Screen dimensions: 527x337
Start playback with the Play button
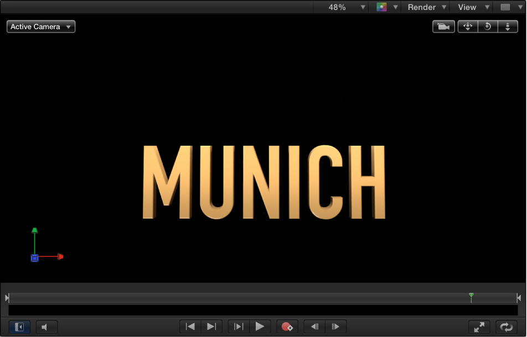pos(260,327)
